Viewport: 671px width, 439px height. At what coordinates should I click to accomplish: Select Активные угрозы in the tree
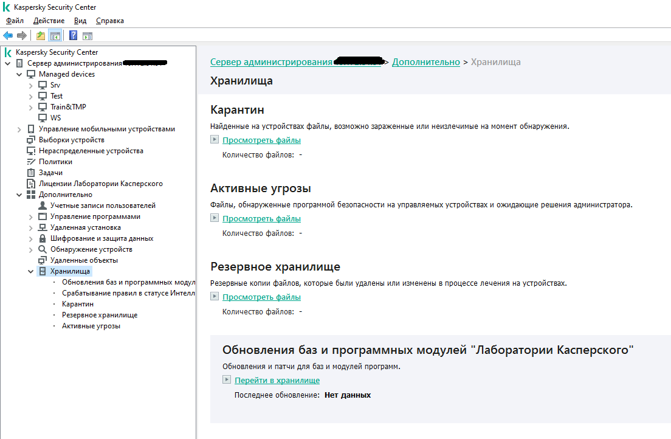coord(91,326)
